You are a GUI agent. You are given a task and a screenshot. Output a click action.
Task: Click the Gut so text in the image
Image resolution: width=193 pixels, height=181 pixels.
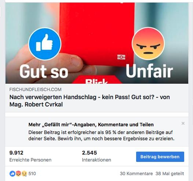(44, 72)
